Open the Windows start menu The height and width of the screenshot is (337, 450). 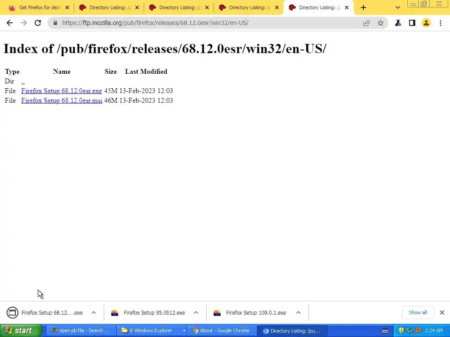point(21,330)
